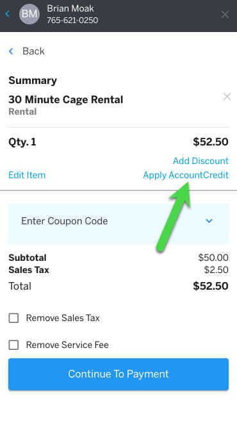Click the Sales Tax amount $2.50
Image resolution: width=237 pixels, height=439 pixels.
216,270
